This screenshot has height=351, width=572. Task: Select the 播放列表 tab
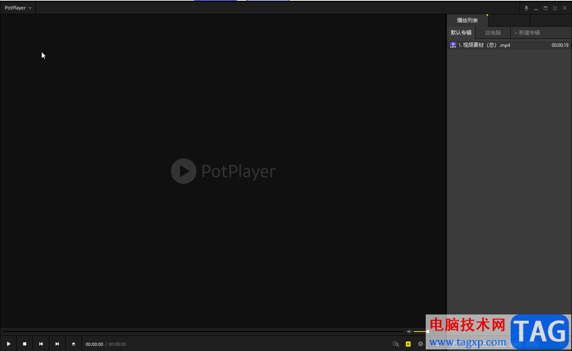[467, 20]
